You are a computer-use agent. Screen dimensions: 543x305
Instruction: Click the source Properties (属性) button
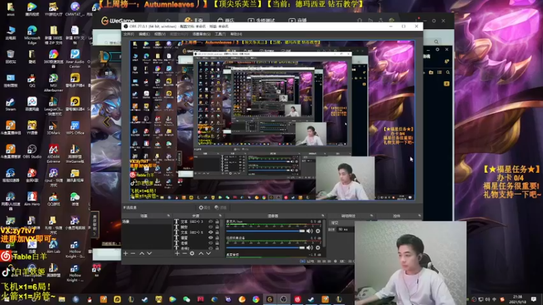204,207
